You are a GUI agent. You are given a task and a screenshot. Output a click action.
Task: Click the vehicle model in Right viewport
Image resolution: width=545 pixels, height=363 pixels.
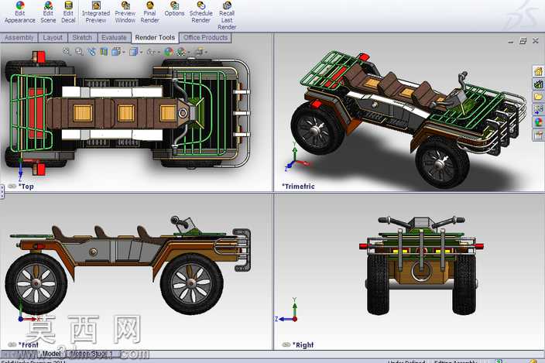point(421,265)
